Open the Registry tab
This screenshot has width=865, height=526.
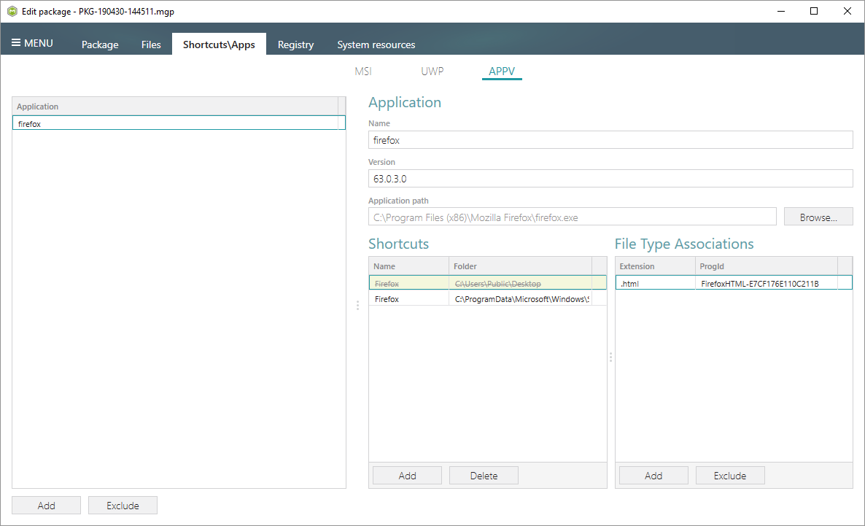click(x=295, y=45)
